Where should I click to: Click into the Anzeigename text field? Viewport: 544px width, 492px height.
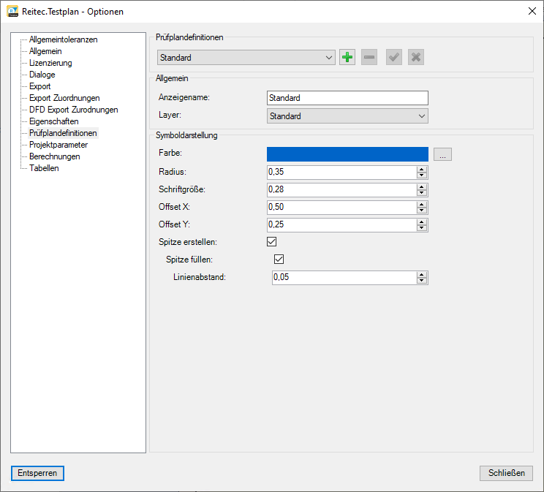(x=347, y=98)
